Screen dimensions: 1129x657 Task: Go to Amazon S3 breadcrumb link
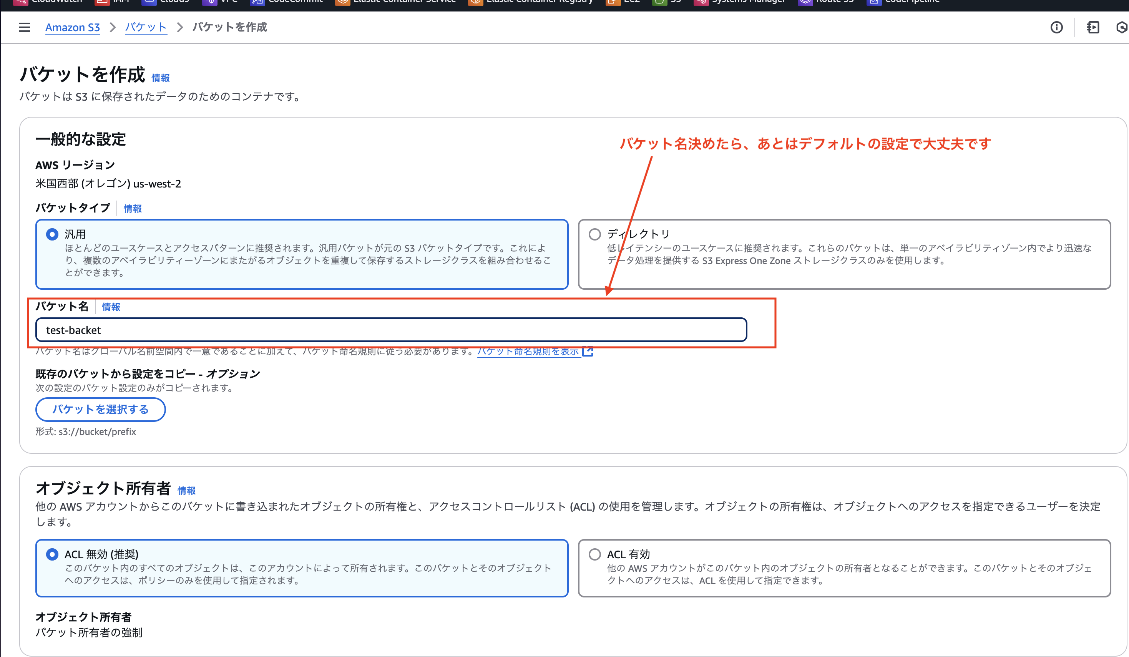click(73, 27)
